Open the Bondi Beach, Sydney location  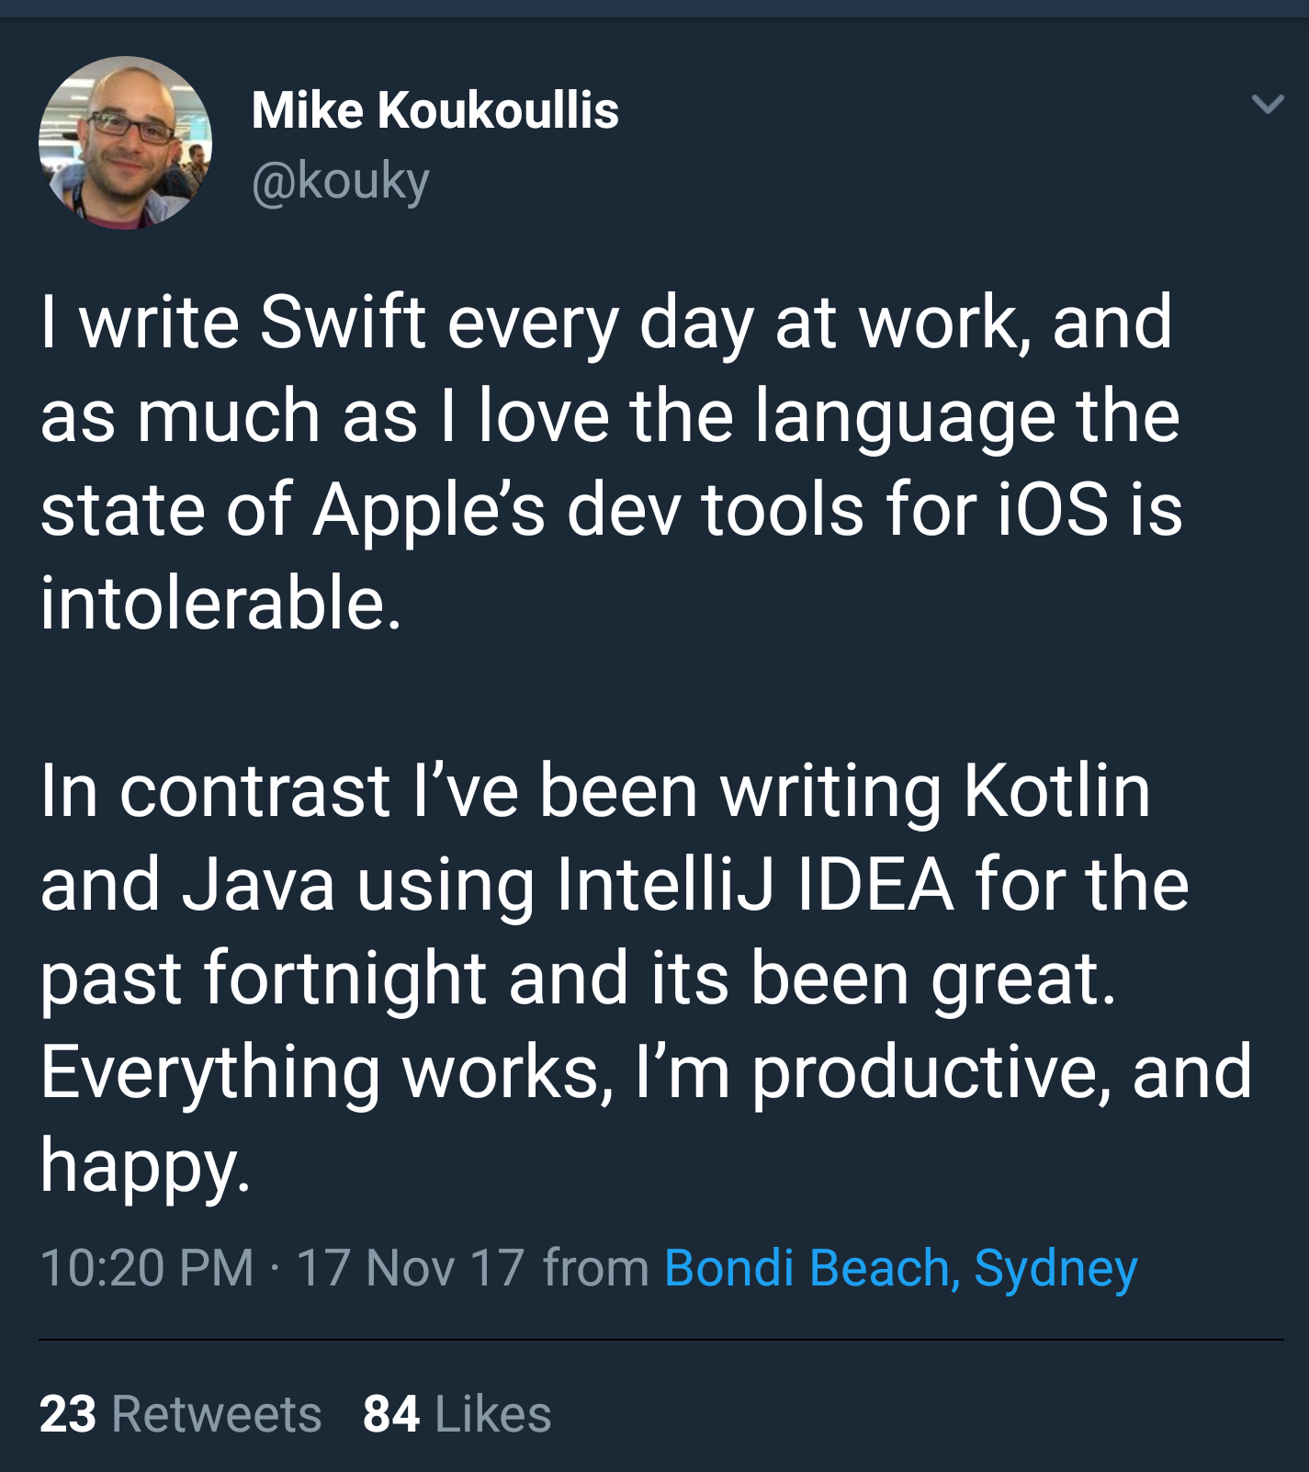tap(900, 1268)
